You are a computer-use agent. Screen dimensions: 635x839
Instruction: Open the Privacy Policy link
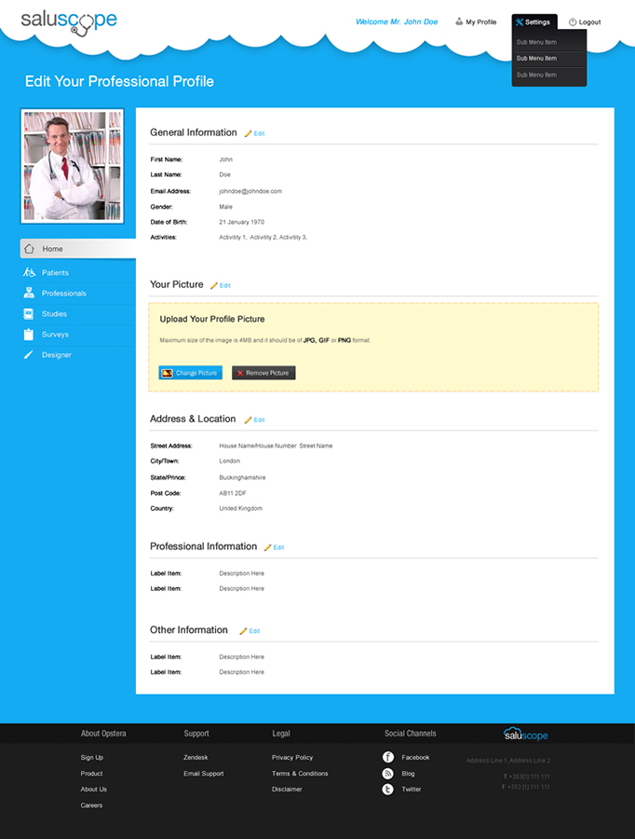(292, 757)
